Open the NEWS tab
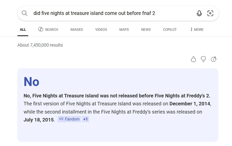This screenshot has width=232, height=146. (x=146, y=30)
